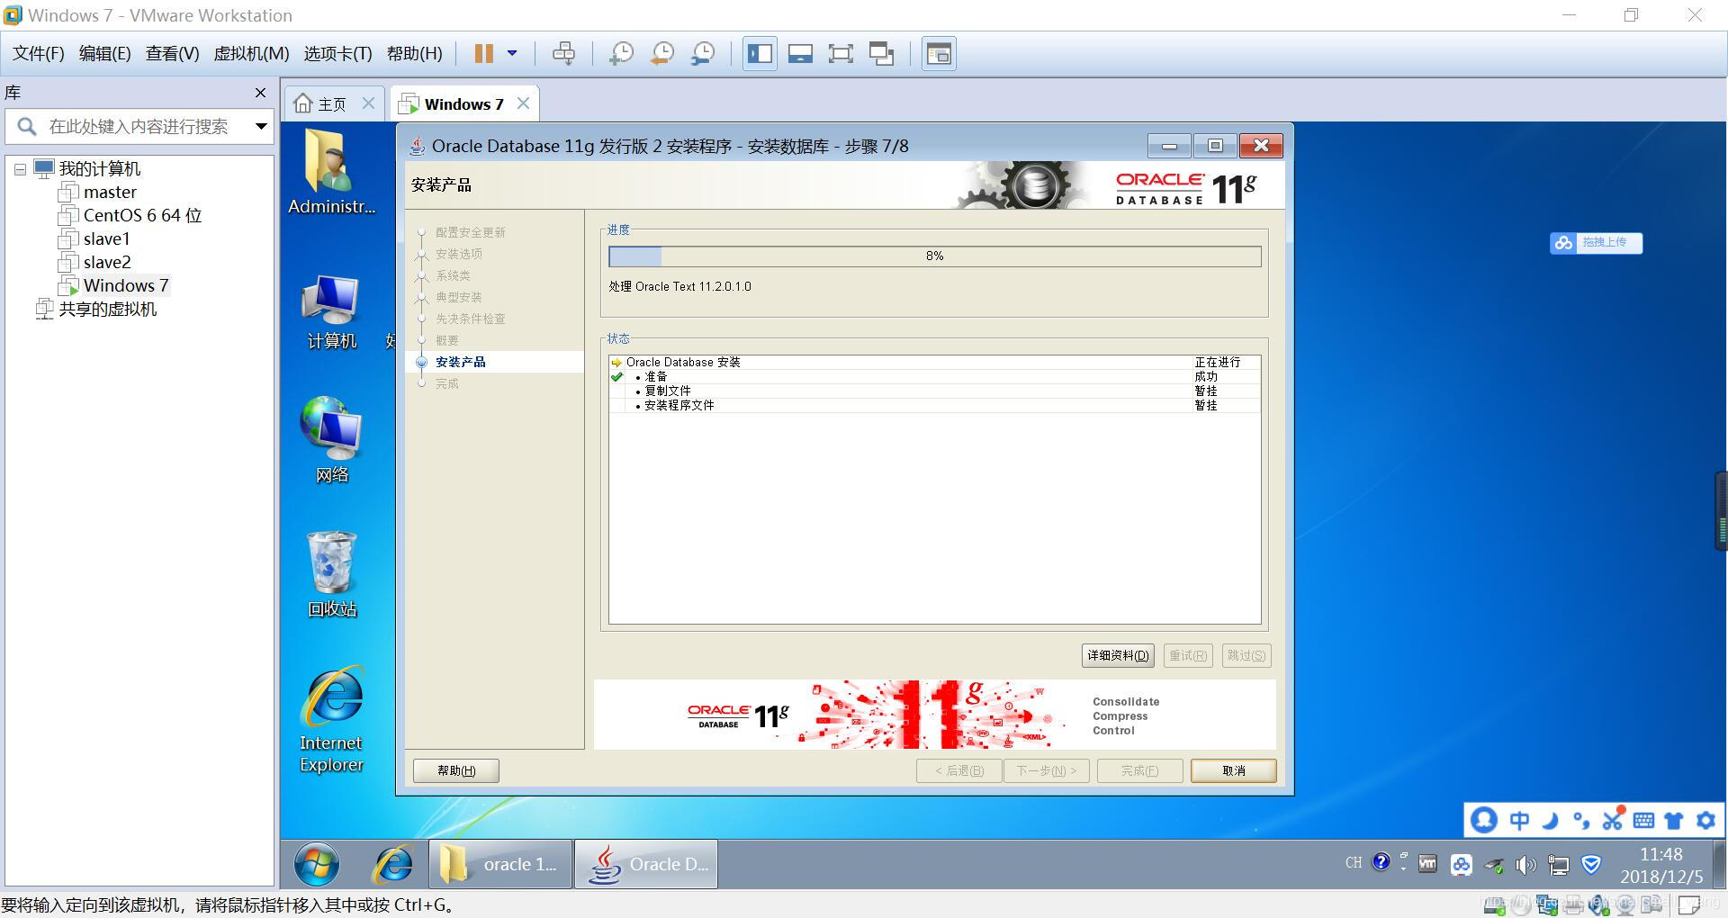Toggle the thumbnail bar view

click(800, 54)
